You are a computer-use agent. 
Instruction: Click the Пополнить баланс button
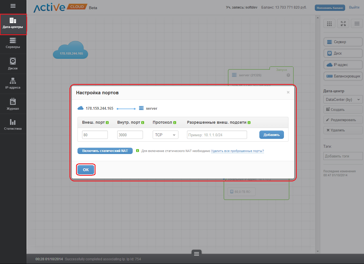point(330,8)
